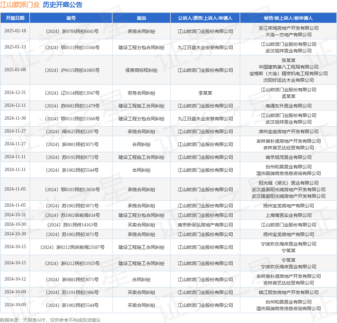Click the plaintiff 李某某

click(x=205, y=93)
